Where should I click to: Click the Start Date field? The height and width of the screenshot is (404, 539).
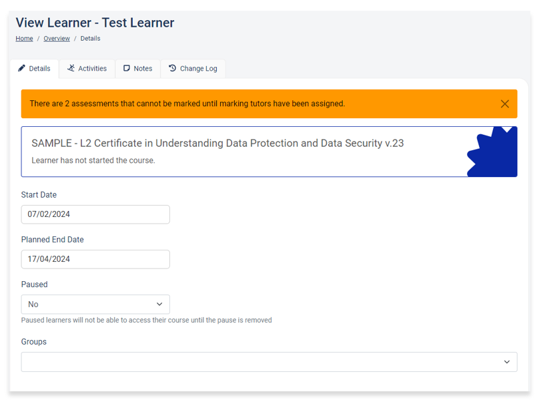(x=95, y=214)
